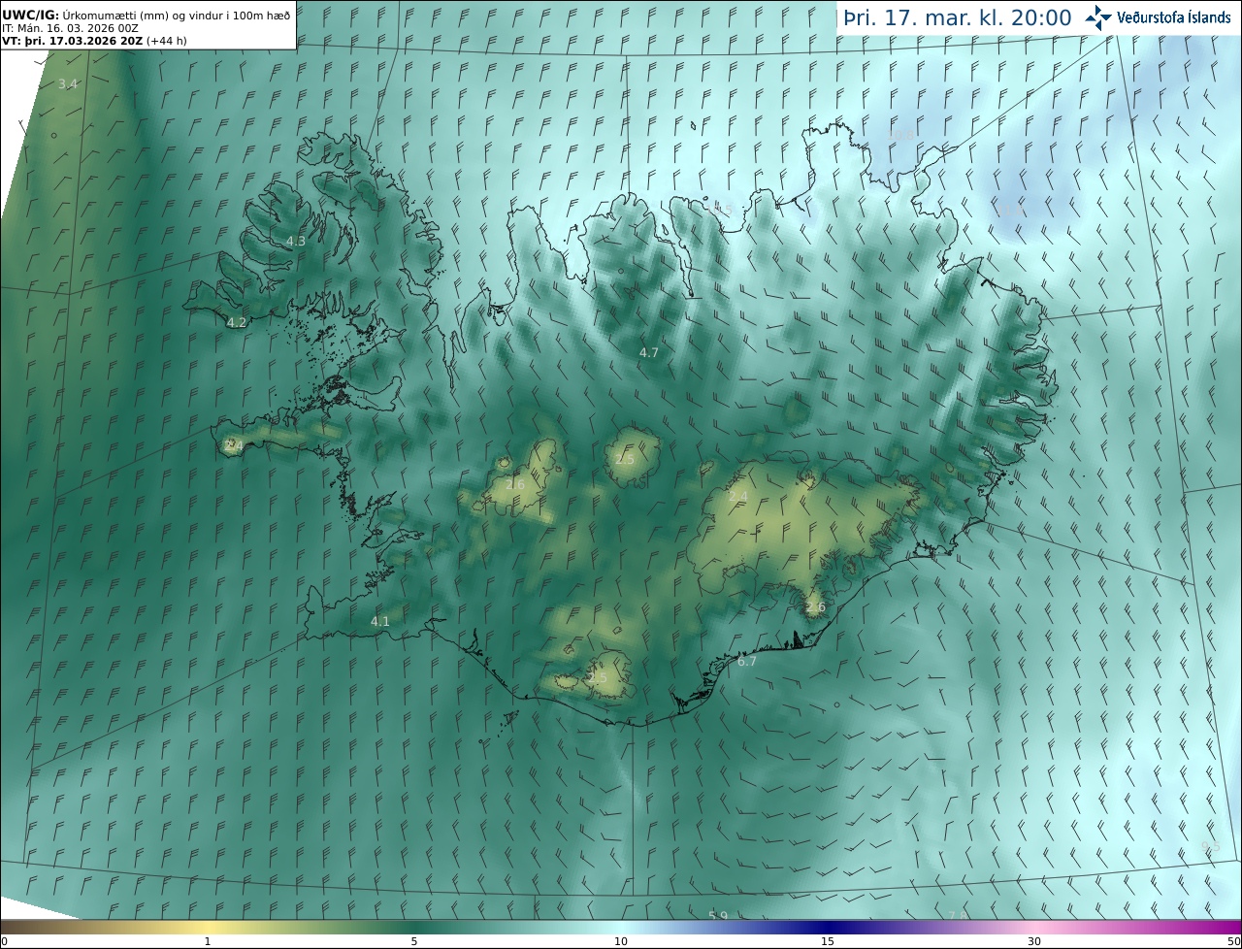Click the 2.6 value on Langjökull glacier
Screen dimensions: 1242x949
[x=515, y=484]
